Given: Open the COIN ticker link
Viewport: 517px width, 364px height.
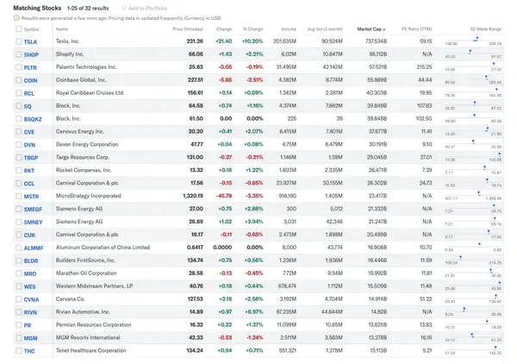Looking at the screenshot, I should (x=31, y=80).
